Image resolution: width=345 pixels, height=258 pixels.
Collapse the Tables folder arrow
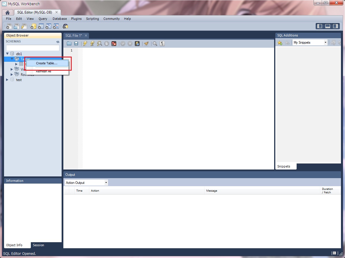[x=12, y=59]
